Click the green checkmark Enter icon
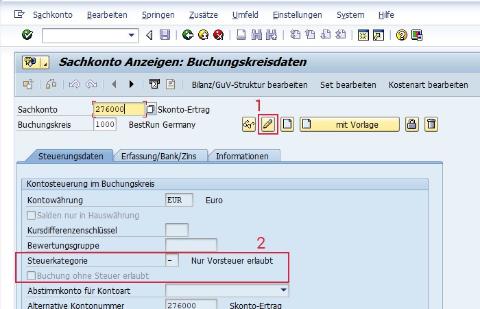This screenshot has width=480, height=309. [x=27, y=35]
